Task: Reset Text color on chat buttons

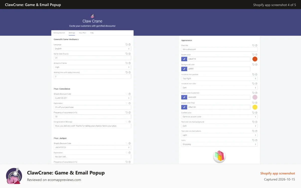Action: click(x=253, y=131)
